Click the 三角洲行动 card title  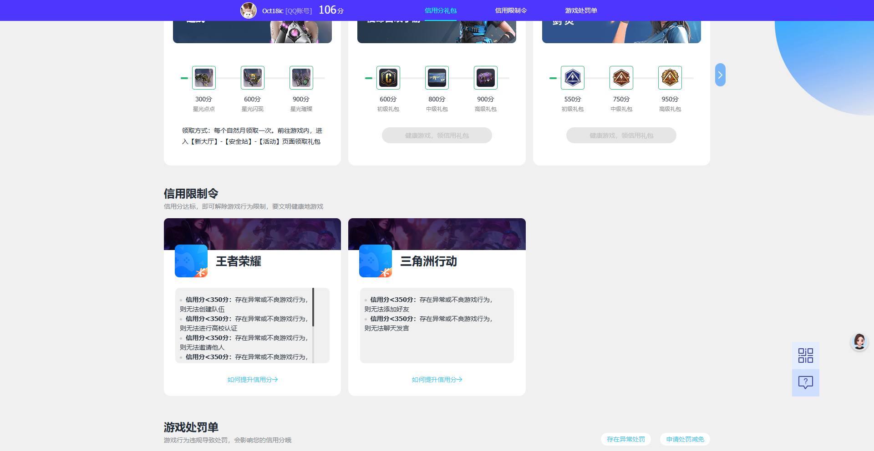tap(428, 261)
